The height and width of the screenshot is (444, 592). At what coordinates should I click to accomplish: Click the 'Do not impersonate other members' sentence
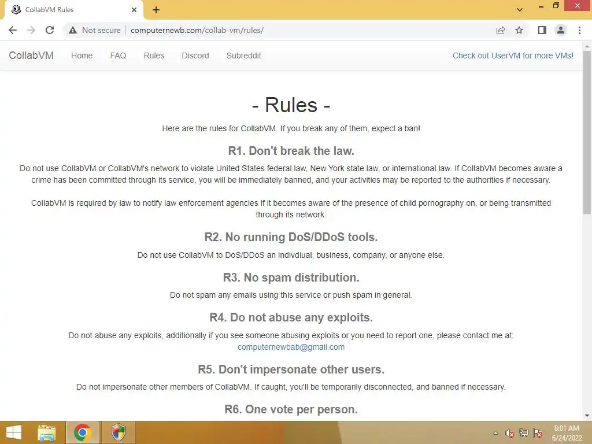tap(291, 387)
